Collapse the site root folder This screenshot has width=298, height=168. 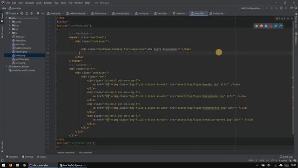tap(7, 18)
